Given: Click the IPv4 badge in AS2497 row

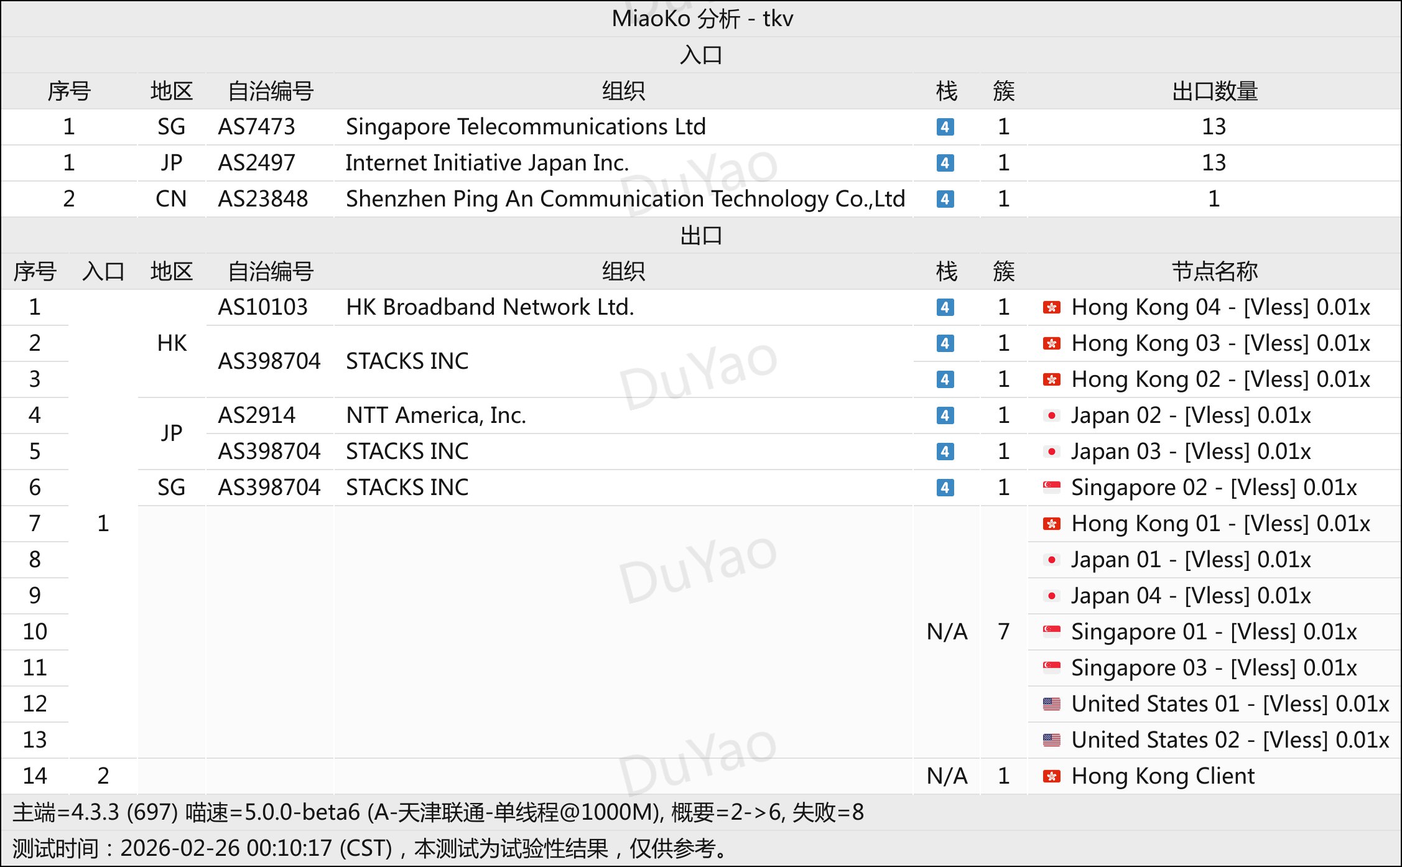Looking at the screenshot, I should pyautogui.click(x=945, y=163).
